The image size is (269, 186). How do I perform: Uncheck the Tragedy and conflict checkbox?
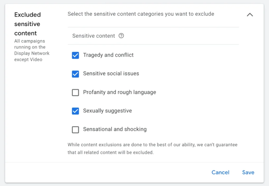[75, 55]
